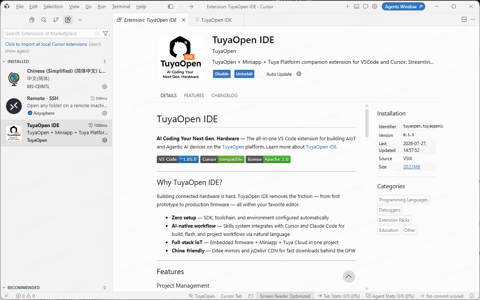The image size is (480, 300).
Task: Select the Remote - SSH extension
Action: 56,106
